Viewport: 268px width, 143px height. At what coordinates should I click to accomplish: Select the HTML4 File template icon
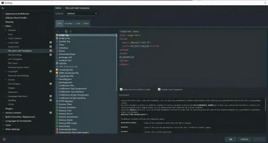coord(57,38)
